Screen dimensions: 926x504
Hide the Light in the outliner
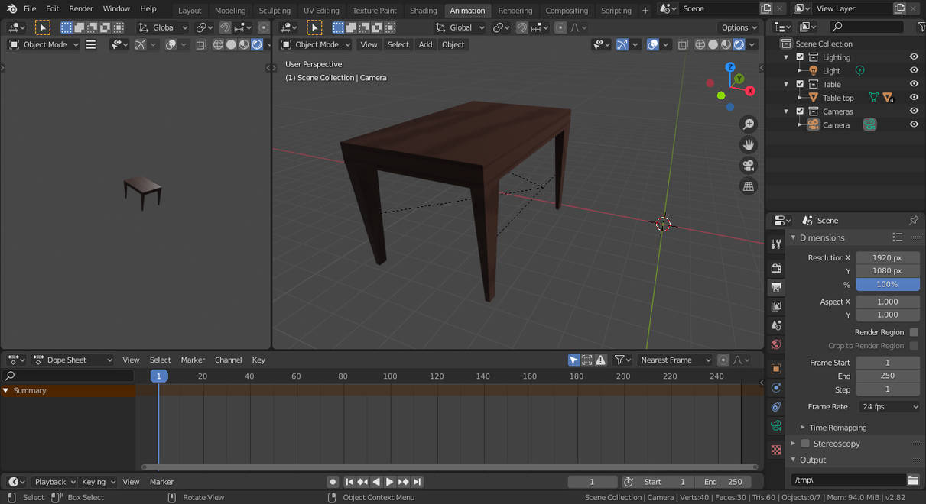(x=913, y=69)
